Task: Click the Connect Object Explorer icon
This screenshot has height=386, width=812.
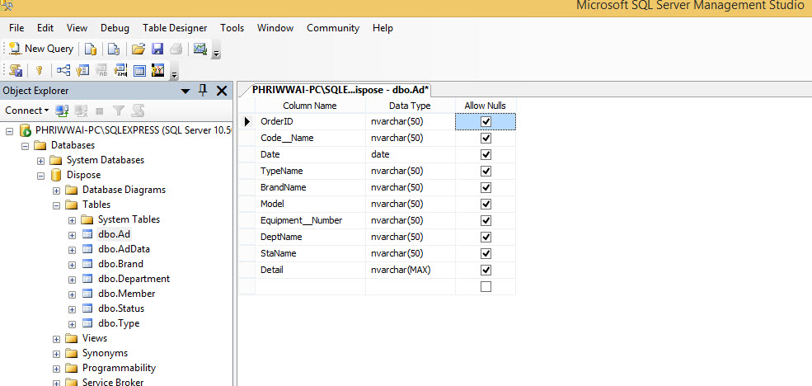Action: tap(63, 111)
